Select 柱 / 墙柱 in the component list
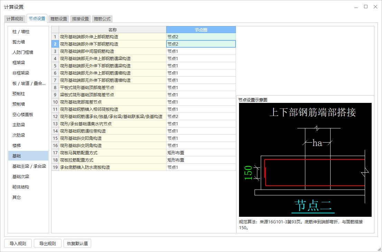The image size is (382, 252). point(28,32)
